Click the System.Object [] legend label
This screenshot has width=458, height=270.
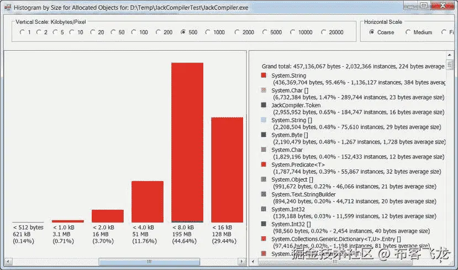[x=292, y=180]
